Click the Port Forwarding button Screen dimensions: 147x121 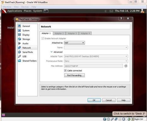(74, 75)
